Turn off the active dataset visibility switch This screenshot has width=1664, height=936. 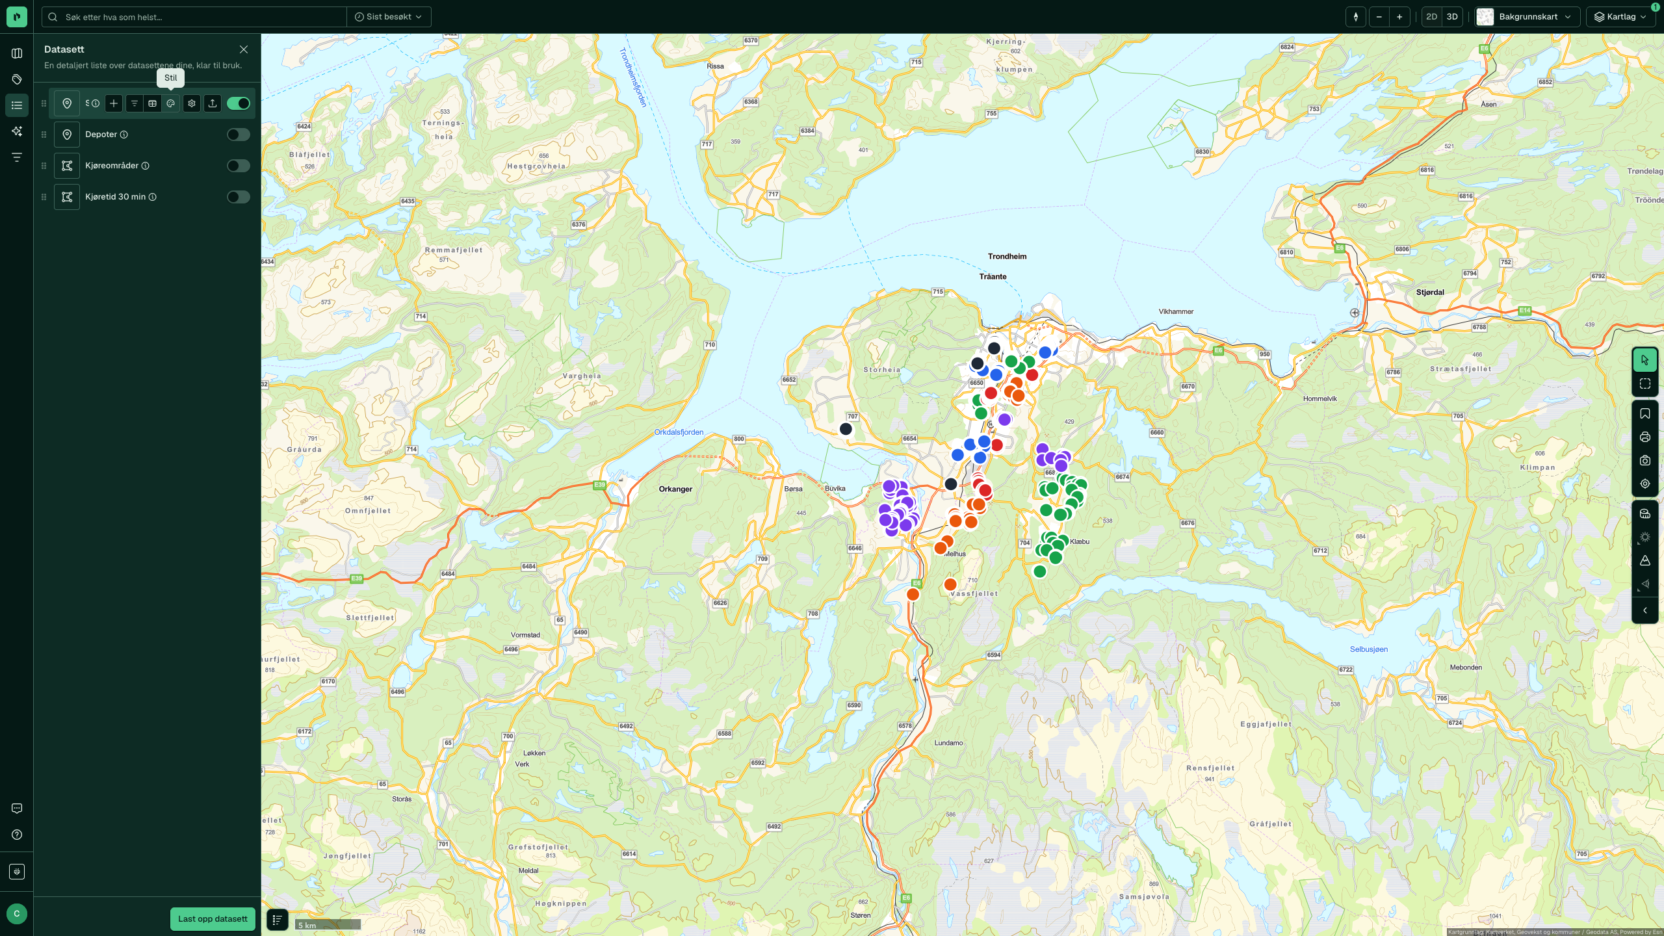(x=239, y=103)
